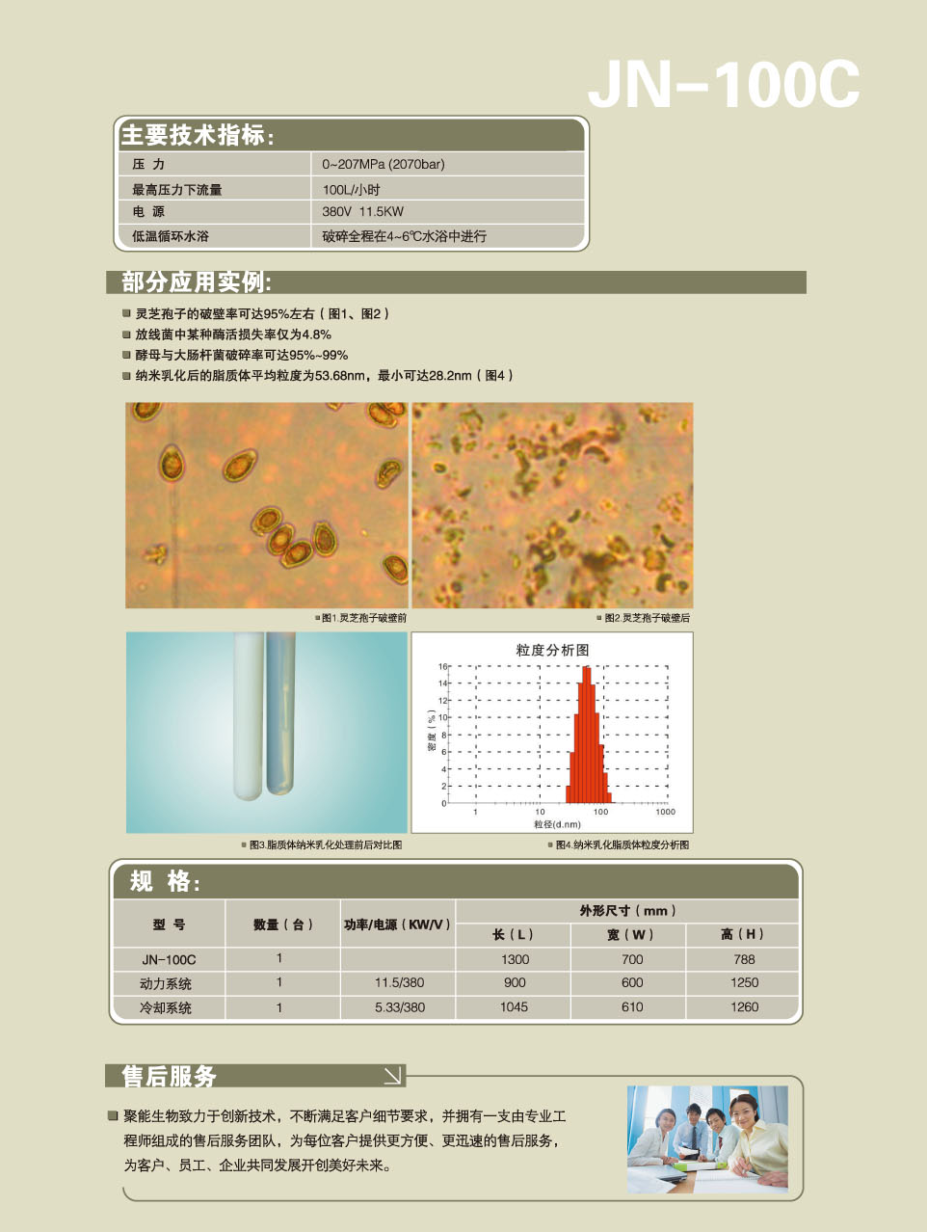The height and width of the screenshot is (1232, 927).
Task: Click the arrow icon beside 售后服务 header
Action: [393, 1075]
